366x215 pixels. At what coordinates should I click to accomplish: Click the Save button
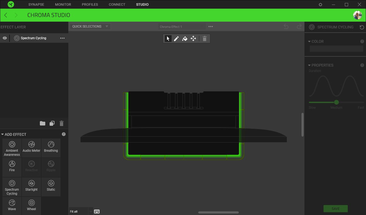(x=335, y=209)
